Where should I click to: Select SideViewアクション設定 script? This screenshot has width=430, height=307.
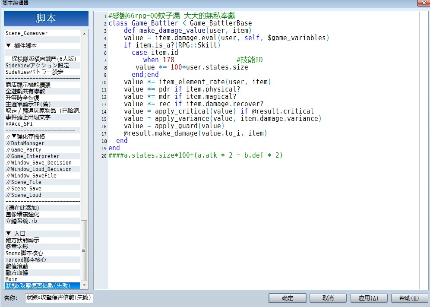pyautogui.click(x=42, y=65)
